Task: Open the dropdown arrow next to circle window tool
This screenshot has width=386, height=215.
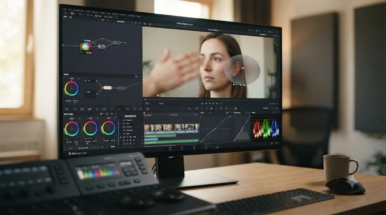Action: coord(230,108)
